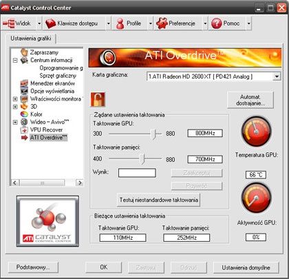This screenshot has width=289, height=279.
Task: Click the Właściwości monitora icon
Action: click(x=24, y=99)
